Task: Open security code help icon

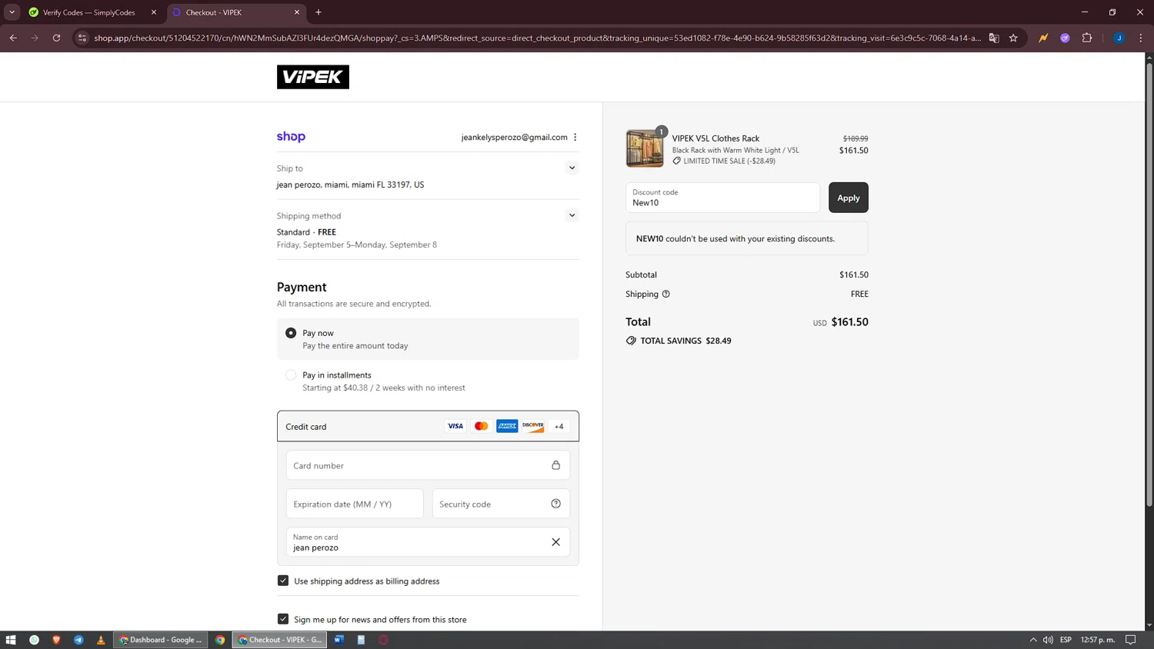Action: (555, 504)
